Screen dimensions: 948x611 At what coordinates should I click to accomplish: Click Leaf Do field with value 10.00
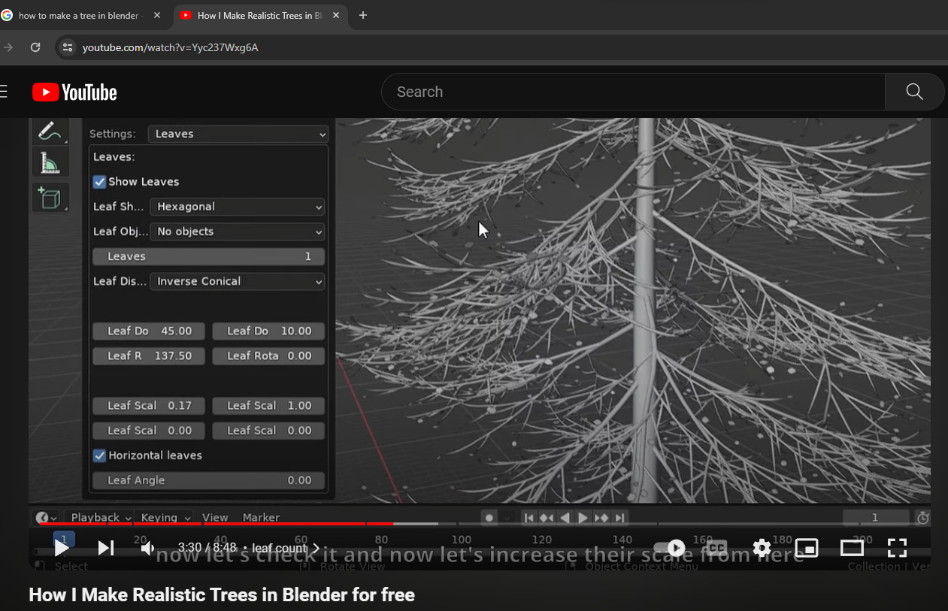click(268, 331)
